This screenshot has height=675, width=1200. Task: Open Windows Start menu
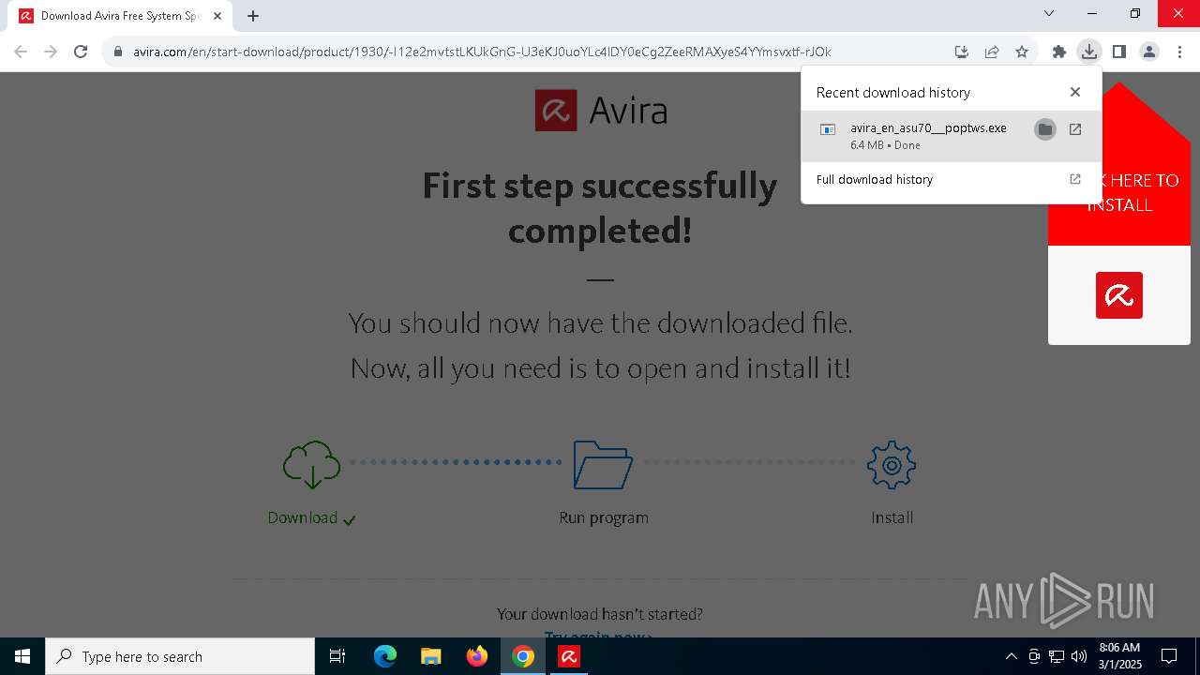tap(22, 656)
